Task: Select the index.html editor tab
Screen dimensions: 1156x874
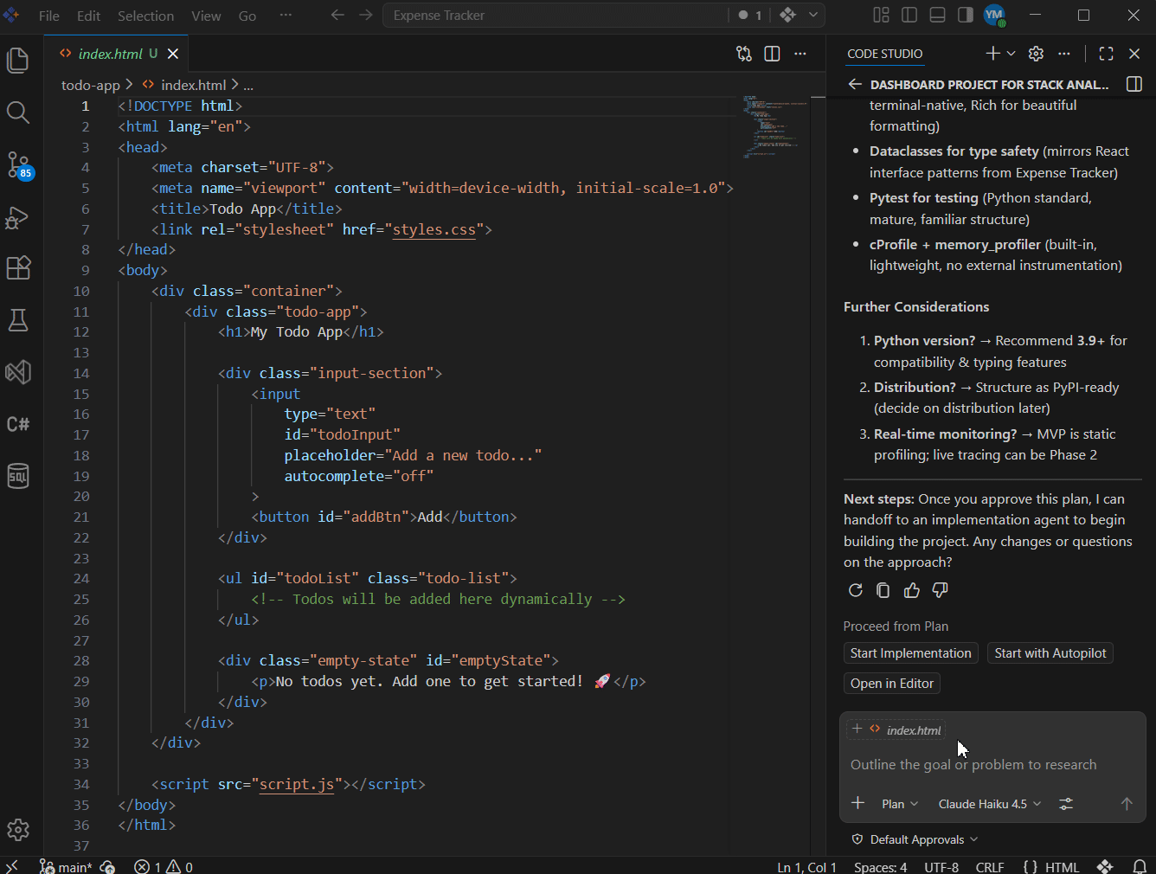Action: tap(115, 54)
